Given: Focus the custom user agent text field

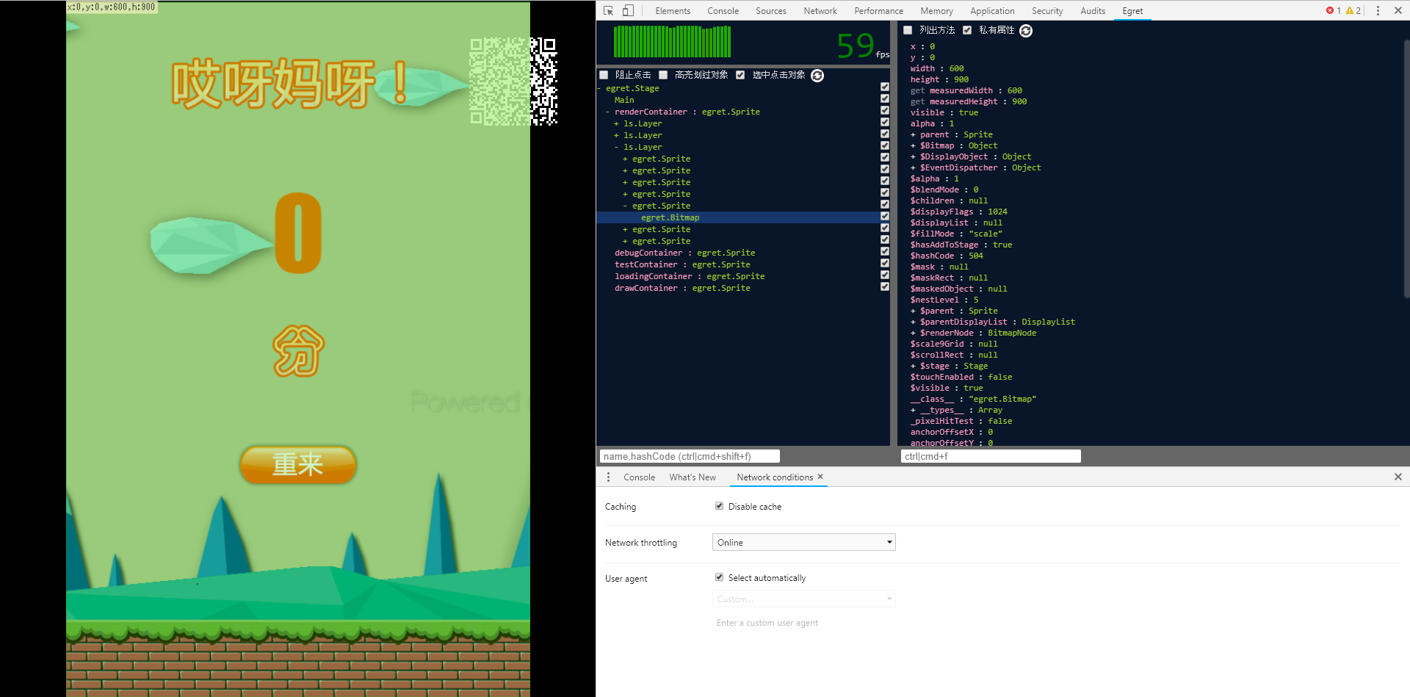Looking at the screenshot, I should point(804,623).
